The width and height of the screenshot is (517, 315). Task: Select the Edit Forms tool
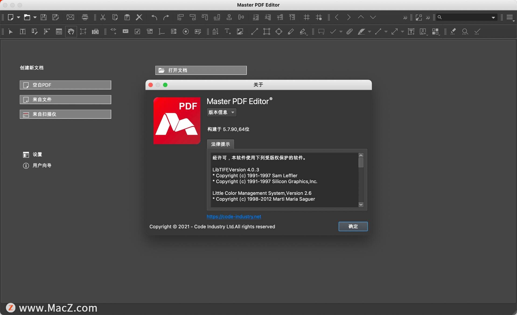pyautogui.click(x=59, y=31)
